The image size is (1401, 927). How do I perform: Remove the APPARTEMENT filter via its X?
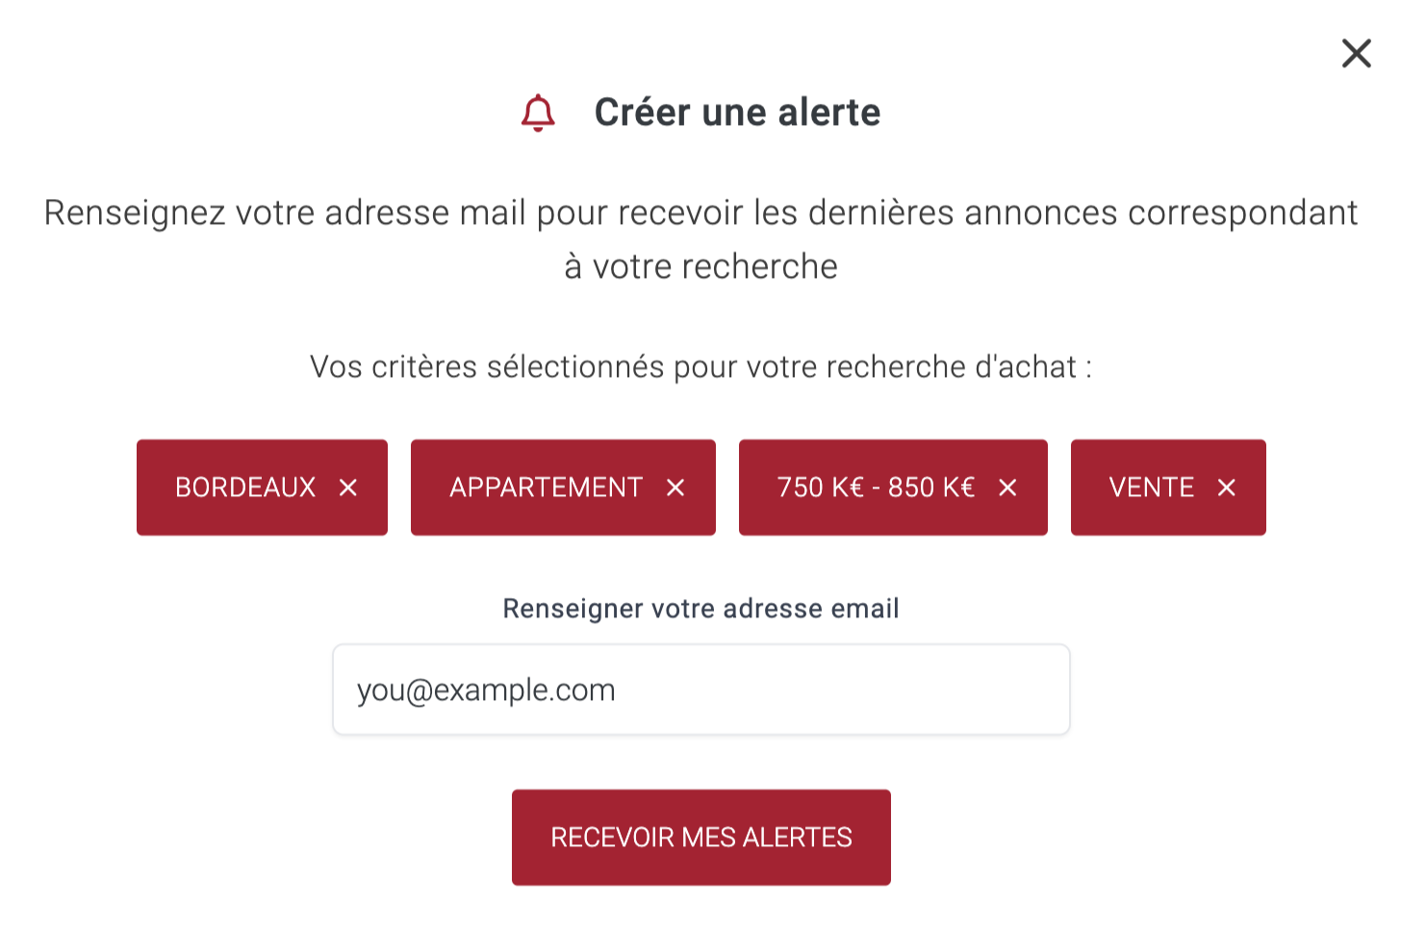click(x=675, y=488)
